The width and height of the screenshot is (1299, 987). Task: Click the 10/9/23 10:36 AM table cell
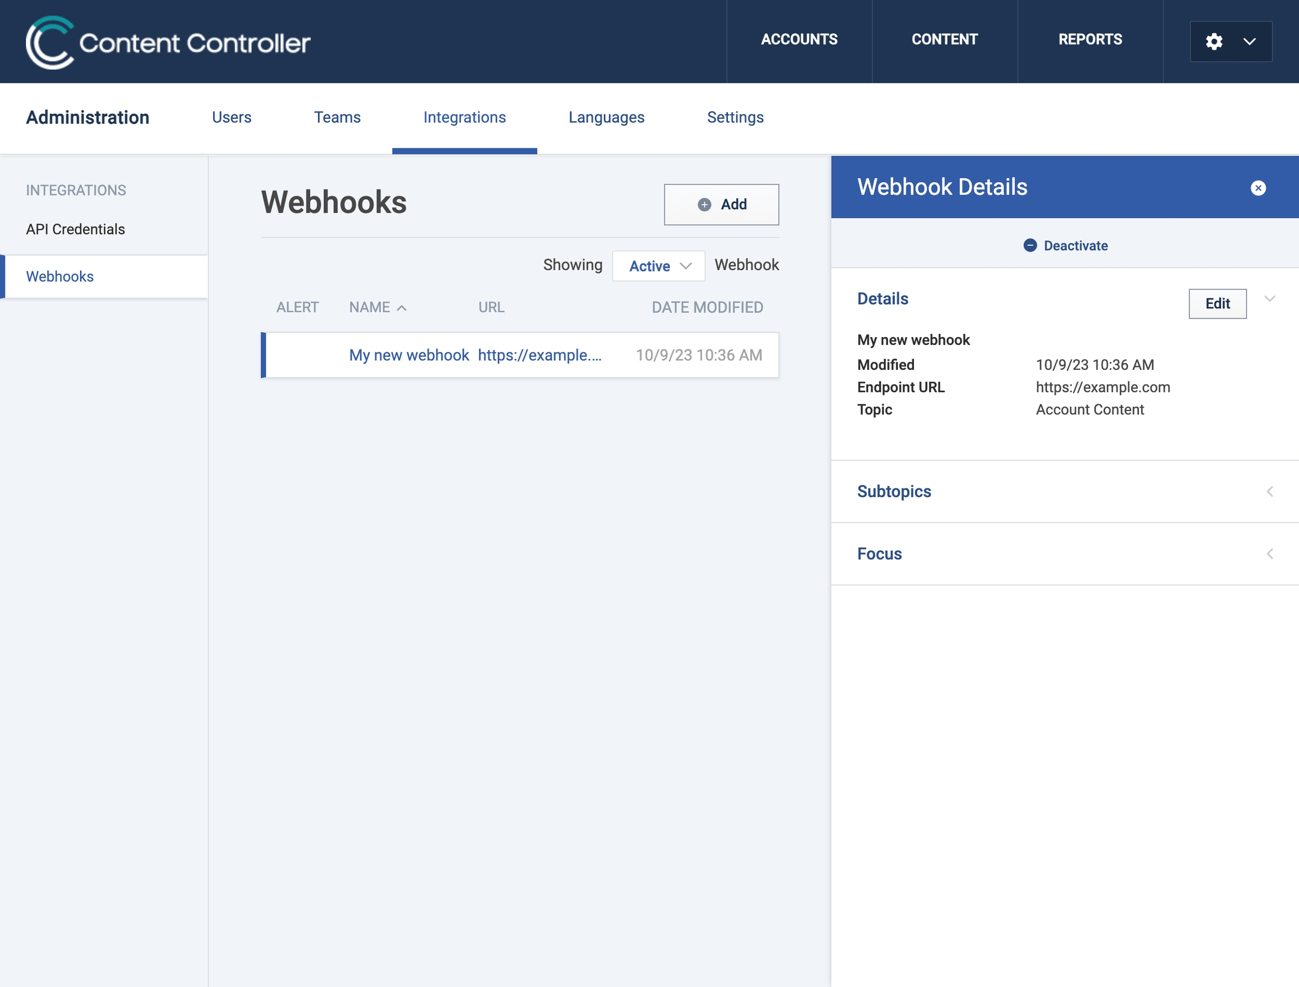coord(699,355)
